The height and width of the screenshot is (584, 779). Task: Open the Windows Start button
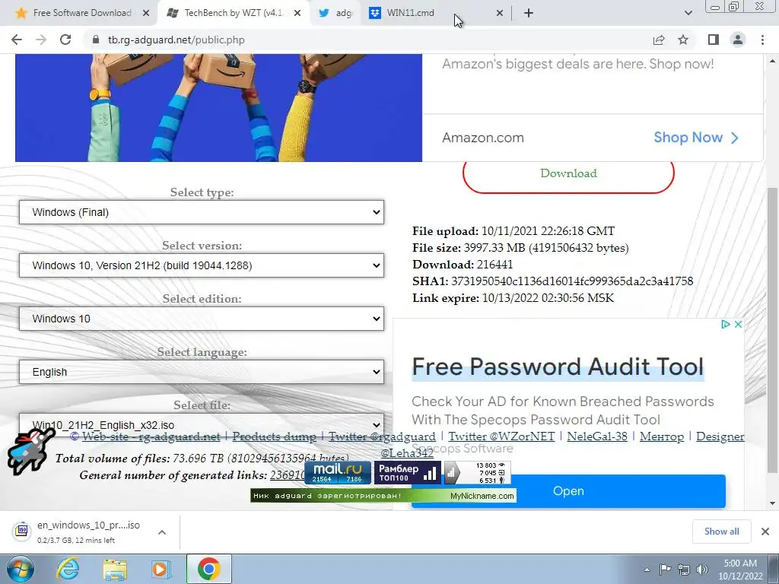(x=20, y=569)
